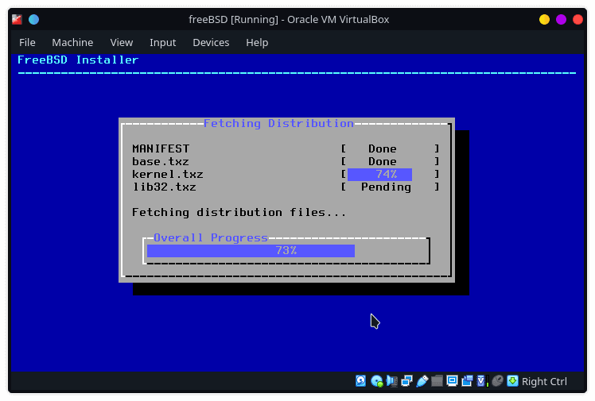Click the shared folders status icon
The width and height of the screenshot is (595, 401).
tap(437, 380)
